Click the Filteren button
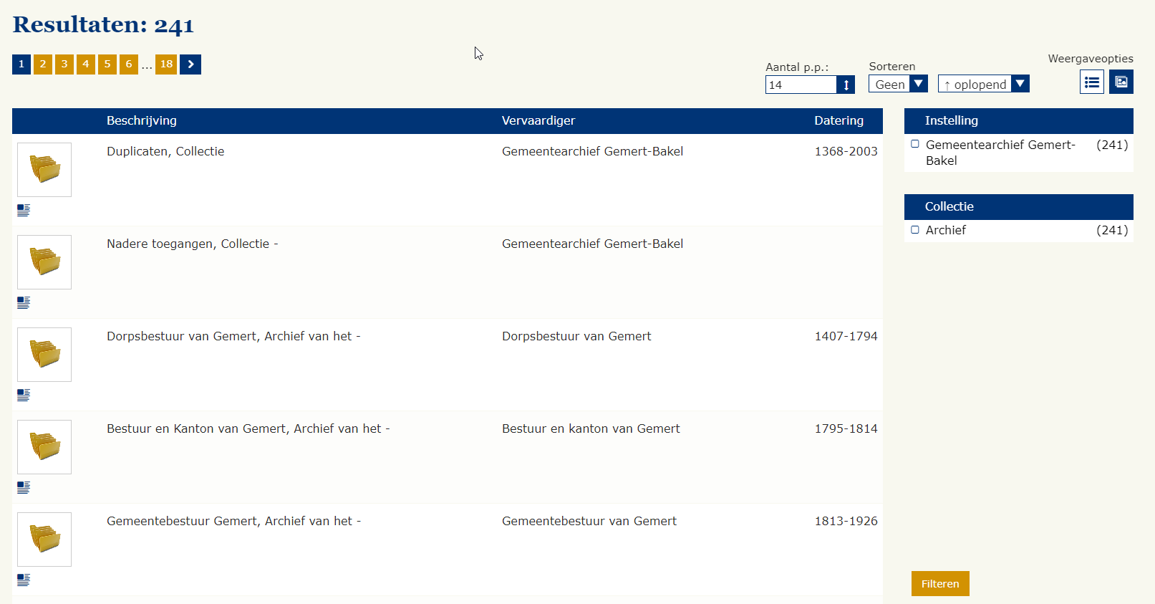 coord(940,584)
